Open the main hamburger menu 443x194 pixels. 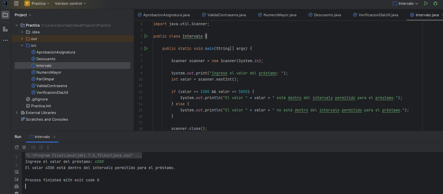point(16,3)
